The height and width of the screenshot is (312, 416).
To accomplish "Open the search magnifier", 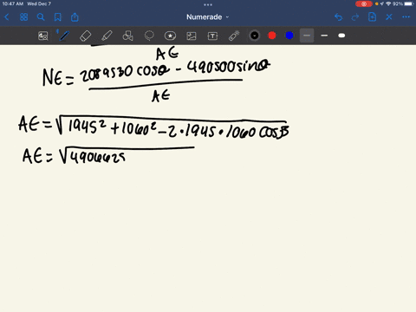I will point(41,17).
